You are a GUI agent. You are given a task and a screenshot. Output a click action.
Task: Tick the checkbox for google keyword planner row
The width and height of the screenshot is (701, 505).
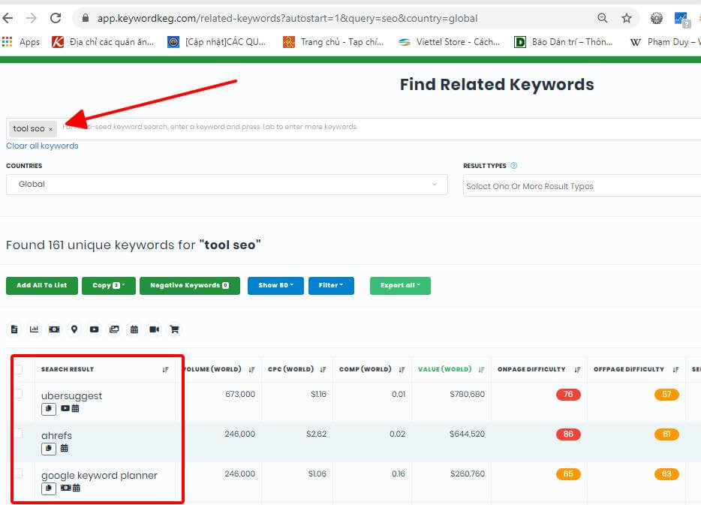coord(18,473)
